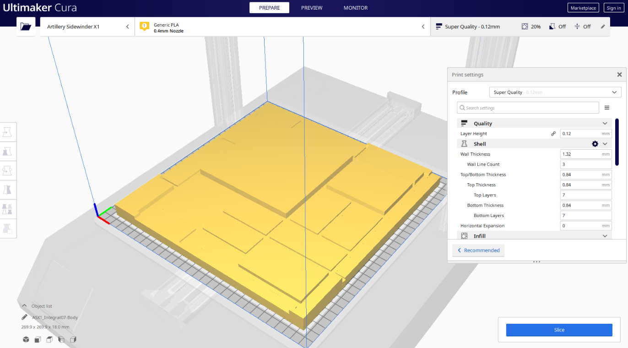Open the hamburger menu beside Search settings
This screenshot has width=628, height=348.
click(607, 108)
